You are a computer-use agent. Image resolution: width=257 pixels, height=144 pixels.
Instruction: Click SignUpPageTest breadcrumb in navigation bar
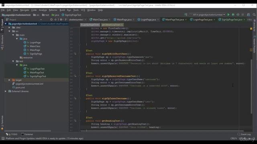pos(71,15)
